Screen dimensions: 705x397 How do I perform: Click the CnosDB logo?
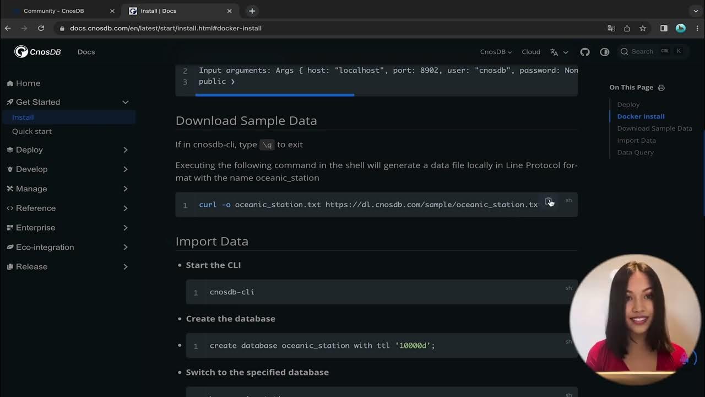click(37, 52)
